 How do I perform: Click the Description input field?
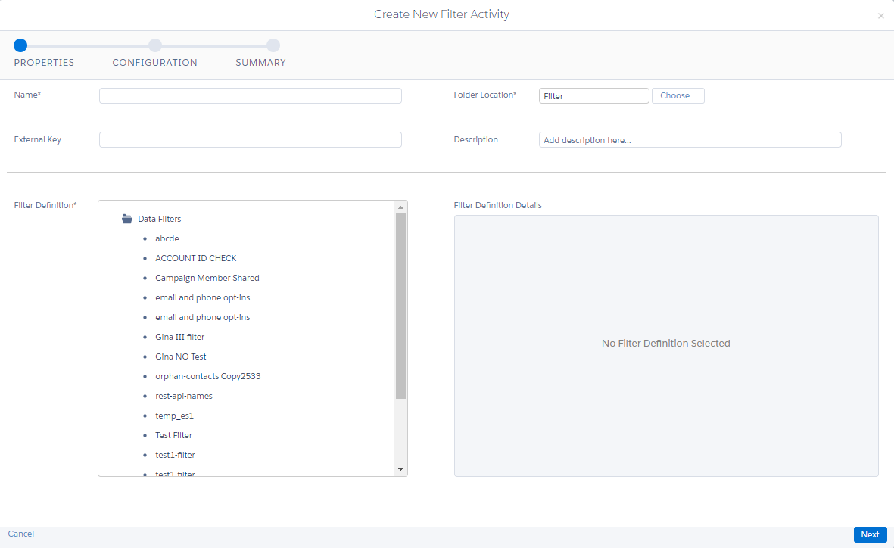click(x=690, y=140)
